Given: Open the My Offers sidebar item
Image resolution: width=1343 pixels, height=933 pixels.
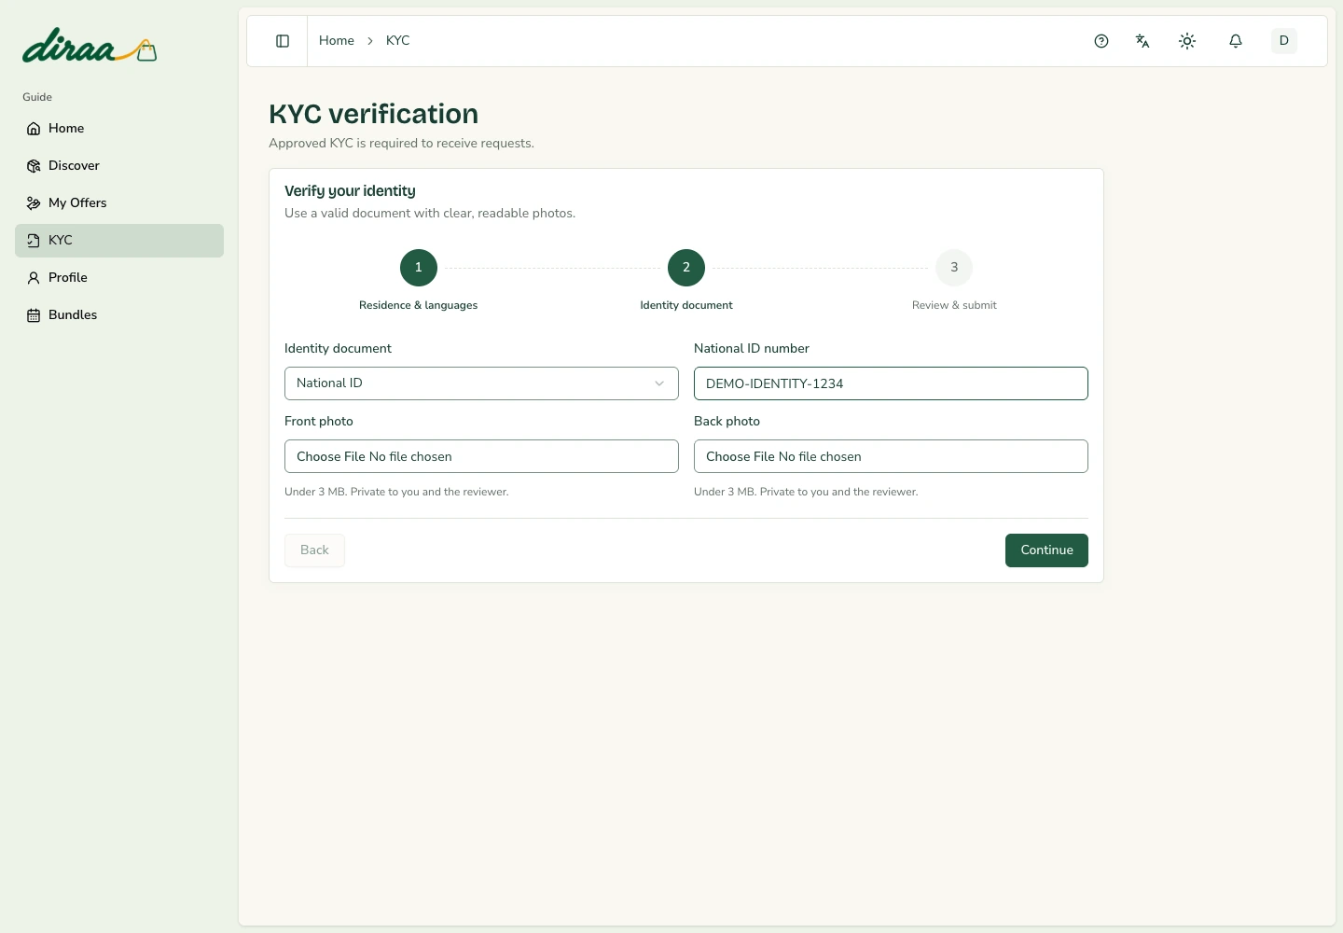Looking at the screenshot, I should tap(119, 203).
